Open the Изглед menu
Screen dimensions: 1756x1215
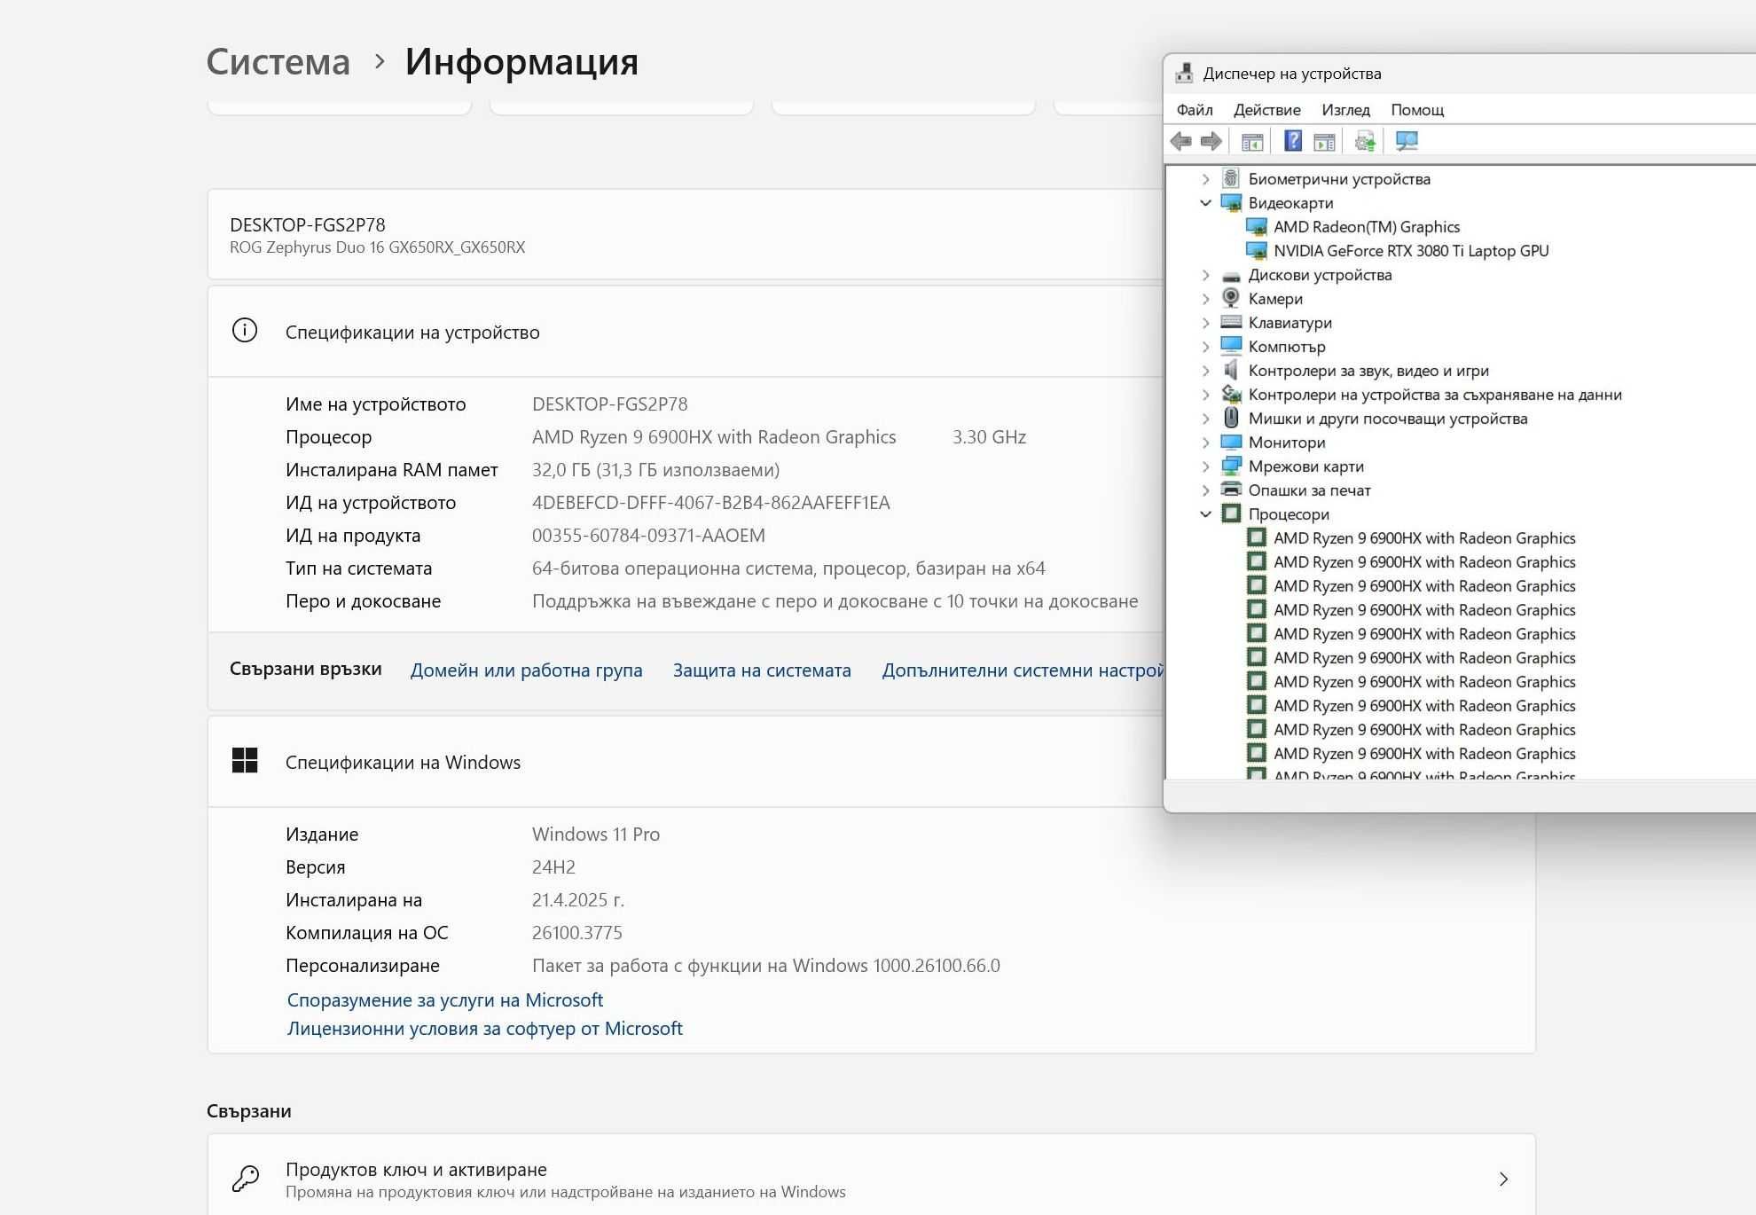[x=1345, y=110]
